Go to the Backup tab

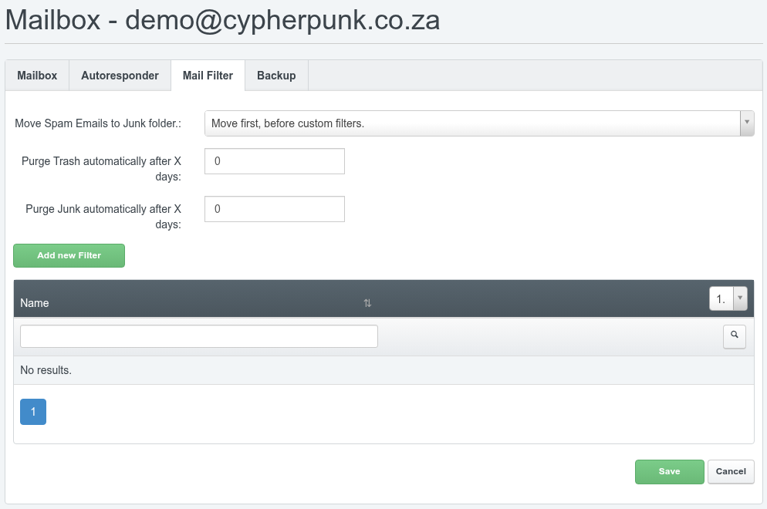[276, 76]
